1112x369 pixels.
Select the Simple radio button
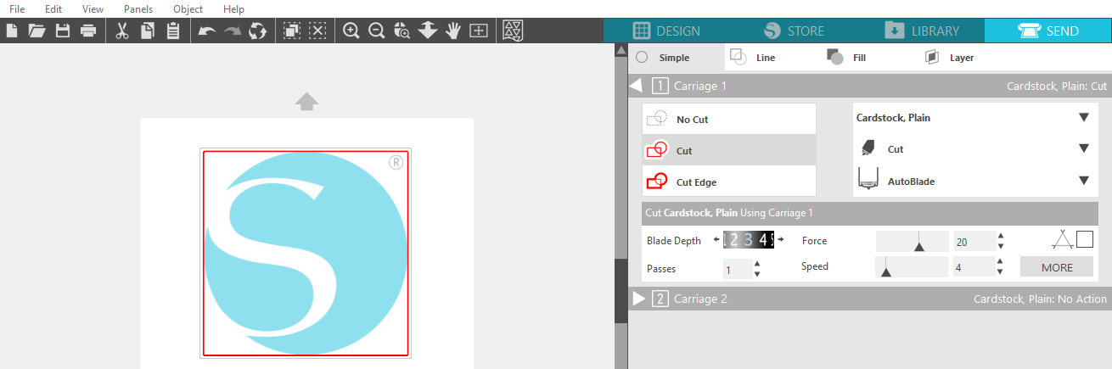642,58
